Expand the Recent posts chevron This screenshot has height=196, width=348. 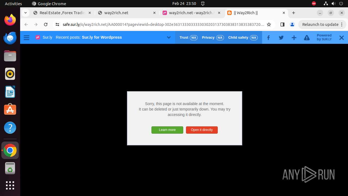(x=169, y=38)
